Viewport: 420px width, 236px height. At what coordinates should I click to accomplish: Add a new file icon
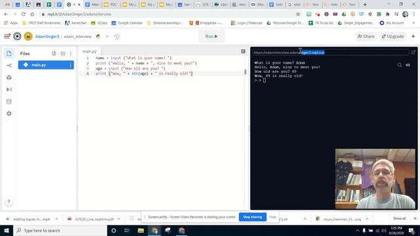tap(54, 53)
